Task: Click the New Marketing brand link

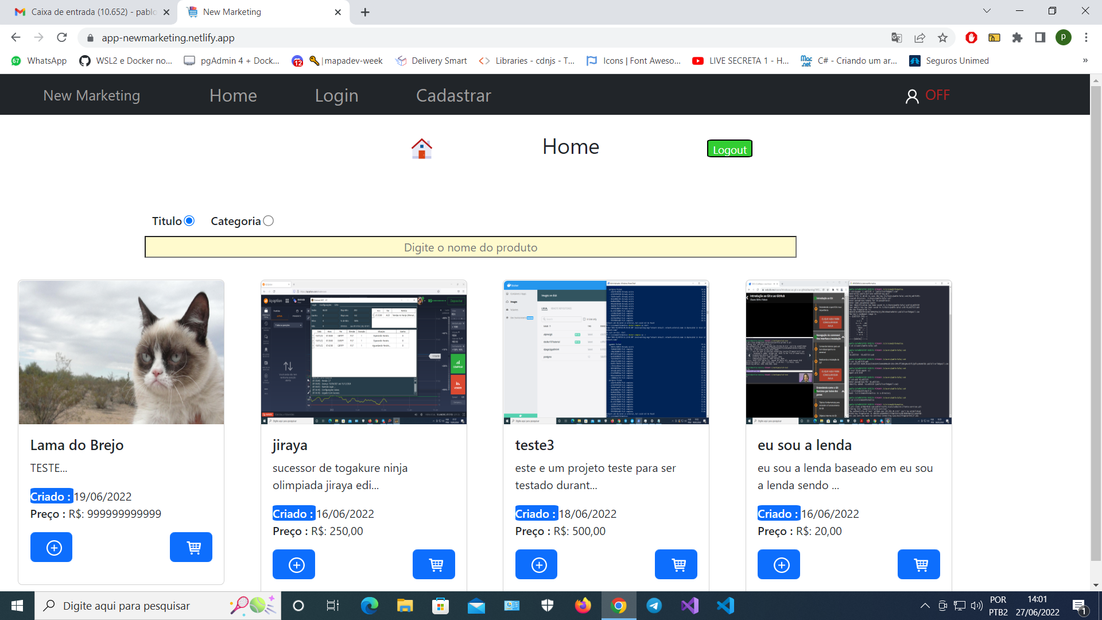Action: (x=92, y=95)
